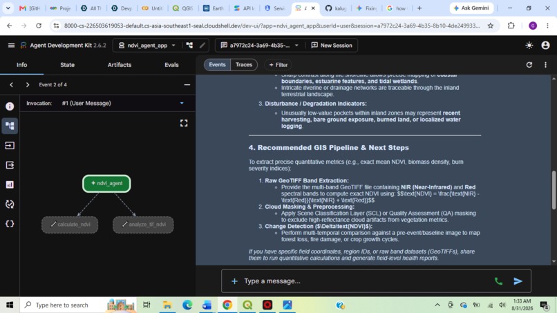This screenshot has height=313, width=557.
Task: Open the tab search dropdown
Action: click(x=8, y=8)
